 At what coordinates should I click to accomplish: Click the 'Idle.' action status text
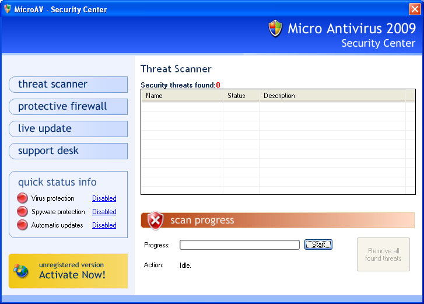185,265
